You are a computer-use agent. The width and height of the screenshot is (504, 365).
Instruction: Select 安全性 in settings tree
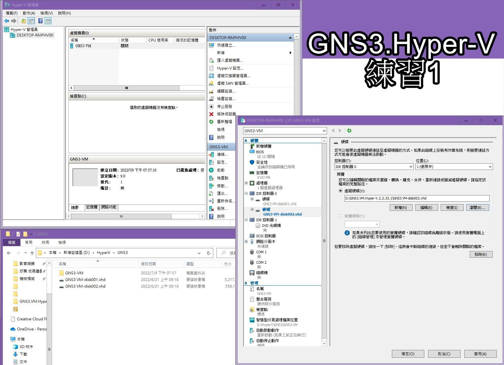(x=262, y=162)
